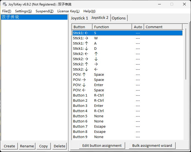The width and height of the screenshot is (191, 152).
Task: Click Edit button assignment
Action: (x=102, y=145)
